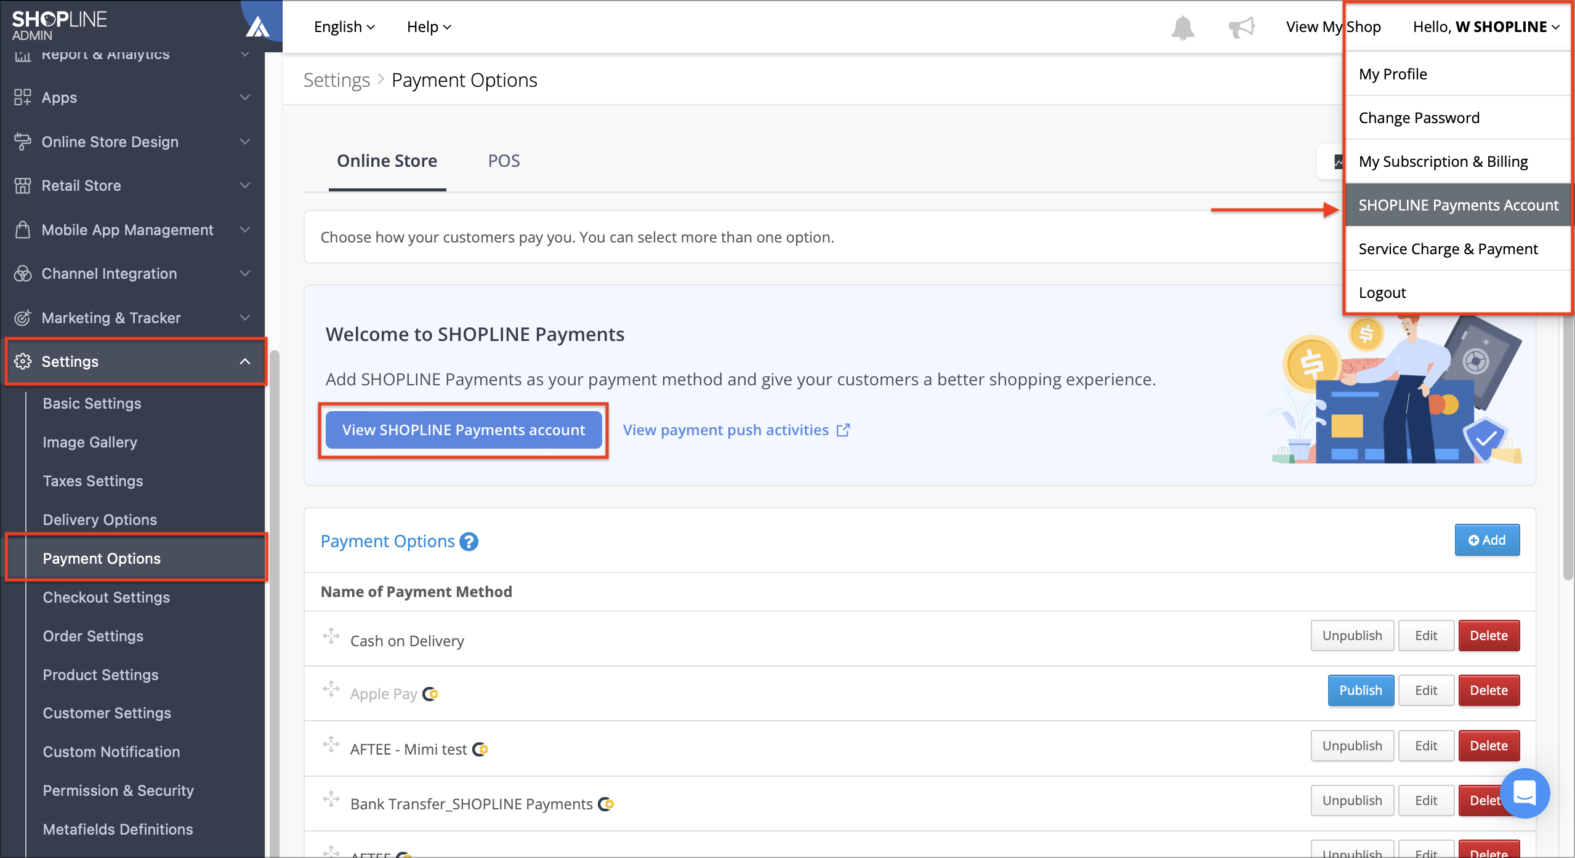Expand the Online Store Design section
The width and height of the screenshot is (1575, 858).
click(245, 142)
